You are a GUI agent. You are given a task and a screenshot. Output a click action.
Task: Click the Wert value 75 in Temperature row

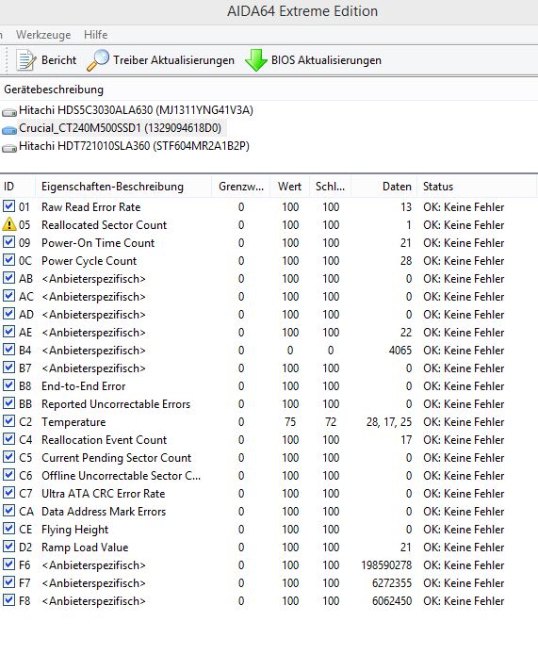click(290, 422)
